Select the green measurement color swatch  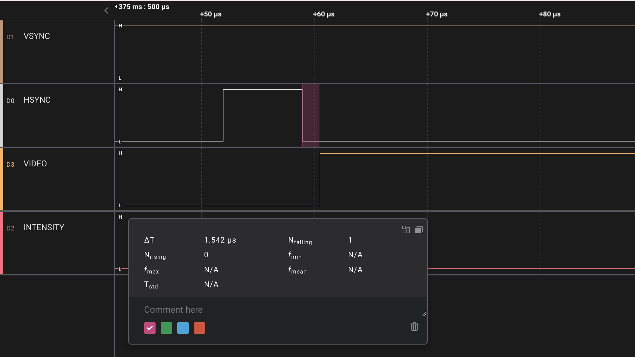pyautogui.click(x=166, y=328)
